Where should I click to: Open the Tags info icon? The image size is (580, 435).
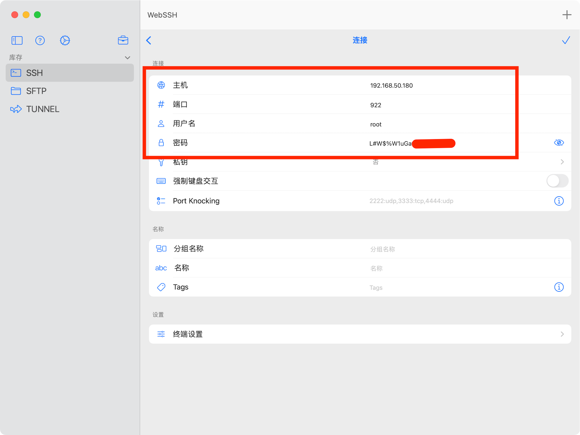[x=559, y=287]
